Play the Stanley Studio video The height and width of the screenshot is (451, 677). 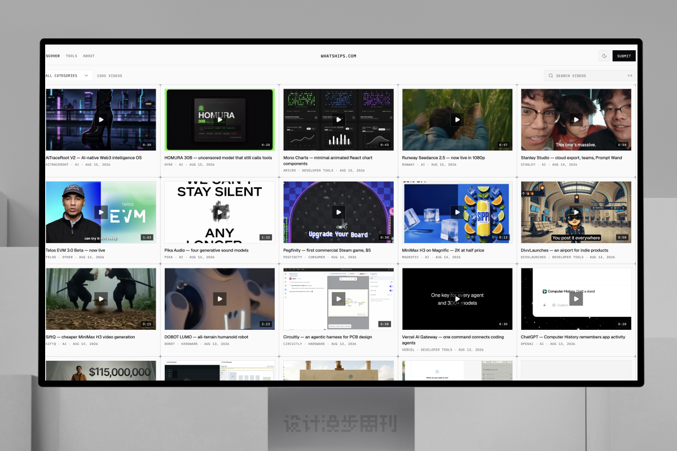click(x=575, y=120)
